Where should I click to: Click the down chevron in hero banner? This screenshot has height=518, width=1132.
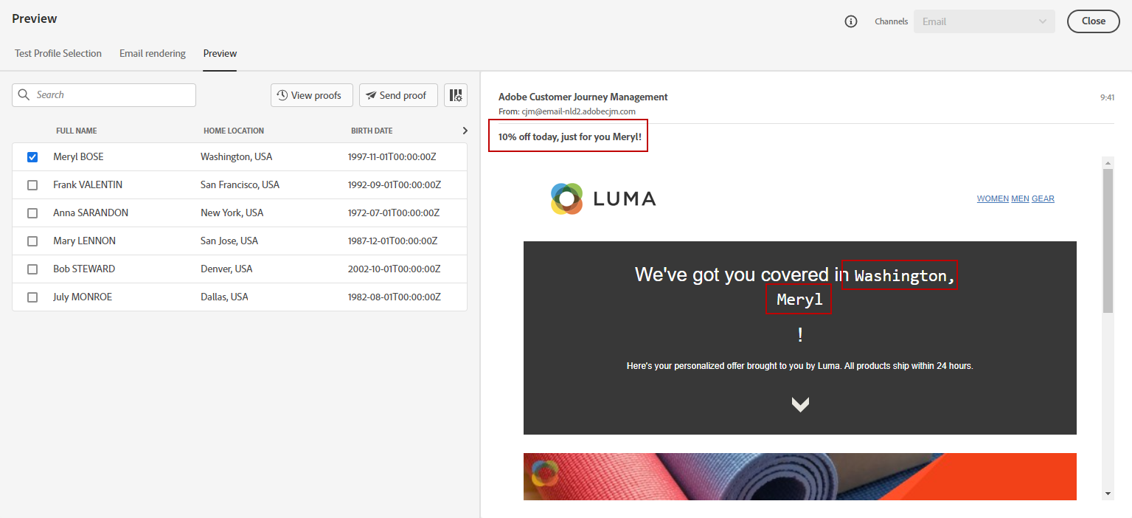click(x=800, y=404)
